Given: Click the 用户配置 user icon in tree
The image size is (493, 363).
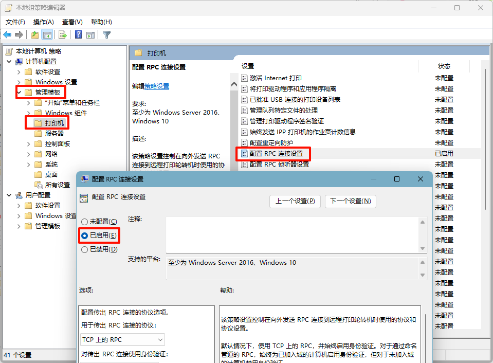Looking at the screenshot, I should coord(19,195).
